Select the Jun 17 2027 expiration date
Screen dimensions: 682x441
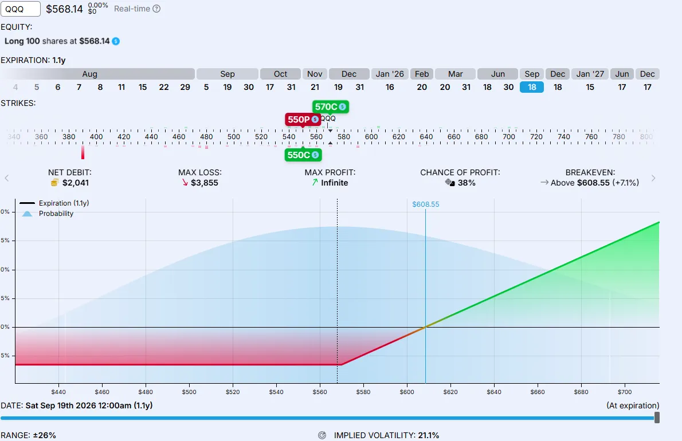click(622, 87)
